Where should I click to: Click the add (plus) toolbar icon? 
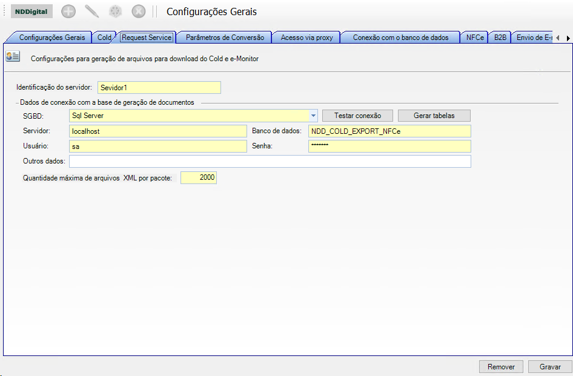click(68, 12)
